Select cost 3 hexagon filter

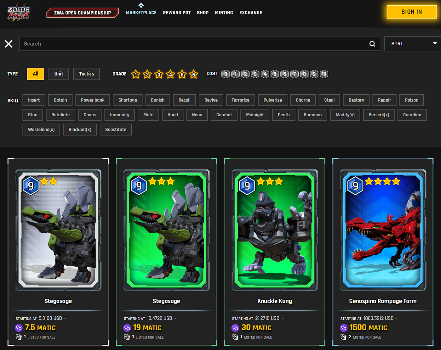255,74
